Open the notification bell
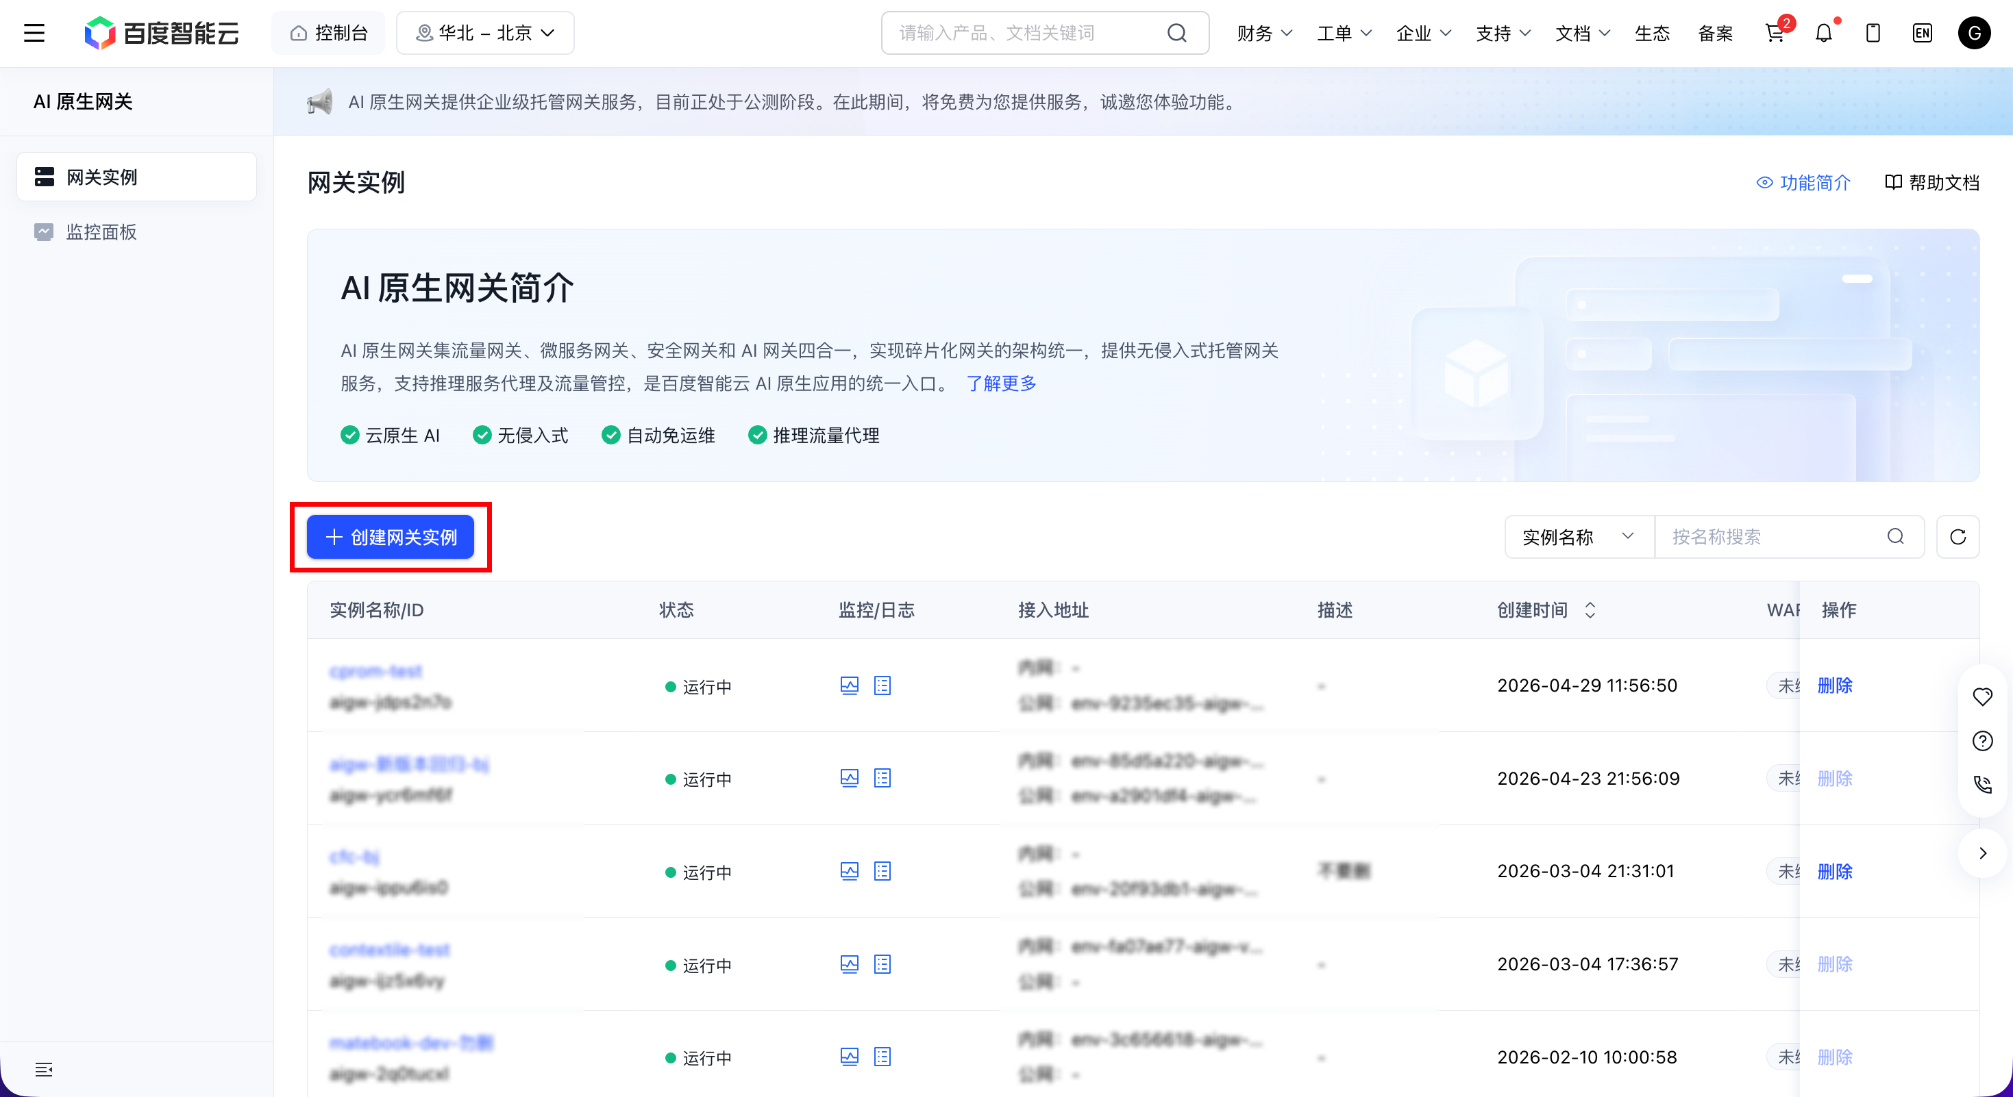Screen dimensions: 2013x1097 tap(1824, 33)
